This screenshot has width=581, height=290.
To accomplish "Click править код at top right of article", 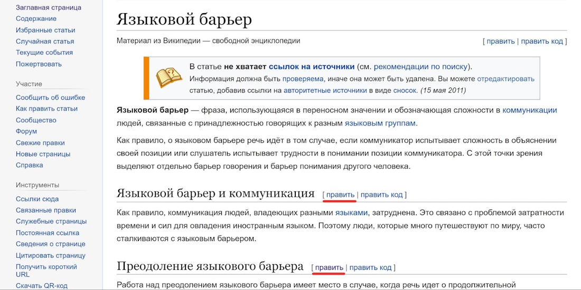I will pyautogui.click(x=542, y=41).
